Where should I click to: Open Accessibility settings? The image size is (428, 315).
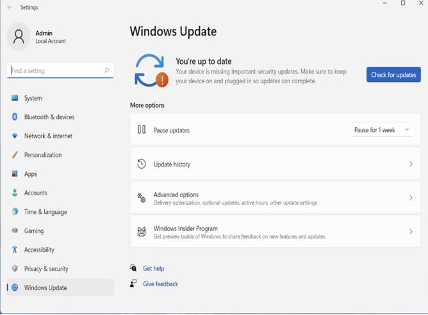[60, 250]
